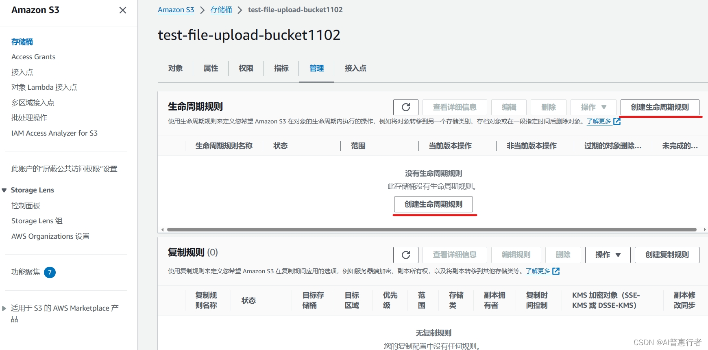
Task: Click the 创建复制规则 button
Action: tap(667, 255)
